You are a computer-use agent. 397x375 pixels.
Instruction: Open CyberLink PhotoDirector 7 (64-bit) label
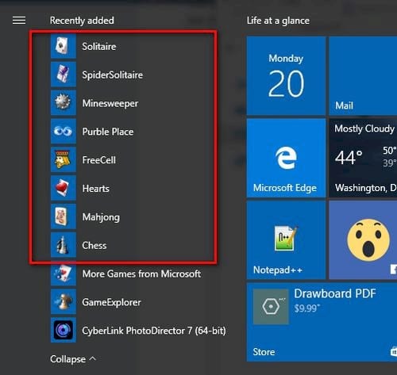pos(154,331)
